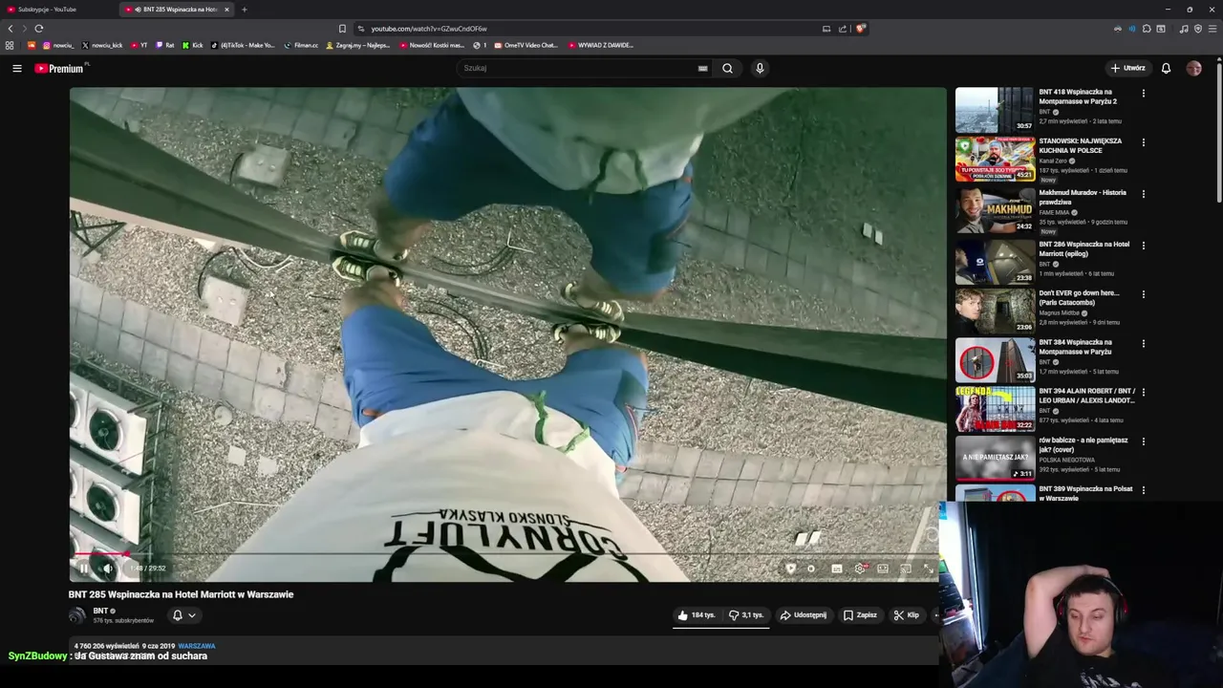Open browser extensions puzzle icon

tap(1147, 29)
